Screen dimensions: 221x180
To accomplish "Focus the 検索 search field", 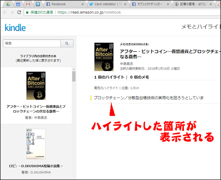I will (32, 43).
